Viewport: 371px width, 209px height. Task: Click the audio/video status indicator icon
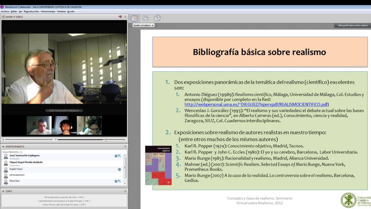click(x=120, y=17)
